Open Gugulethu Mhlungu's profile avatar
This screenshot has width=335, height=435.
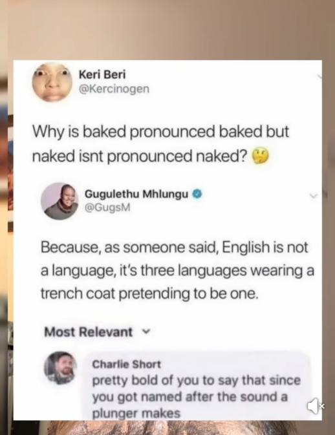point(59,201)
